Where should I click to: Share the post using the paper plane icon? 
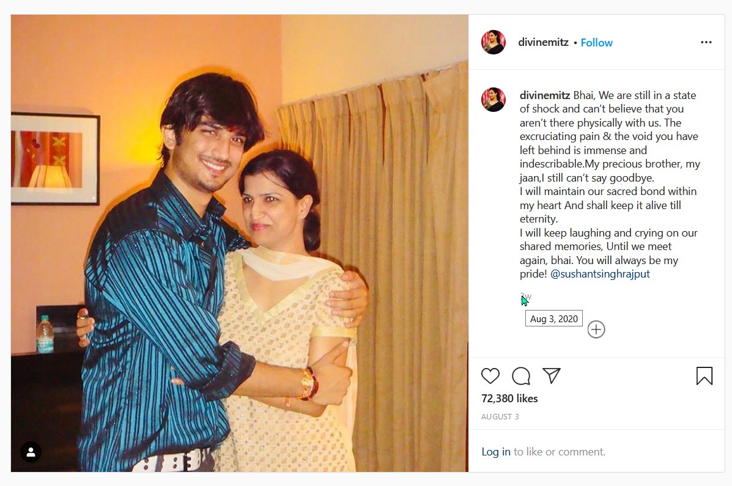pos(552,376)
